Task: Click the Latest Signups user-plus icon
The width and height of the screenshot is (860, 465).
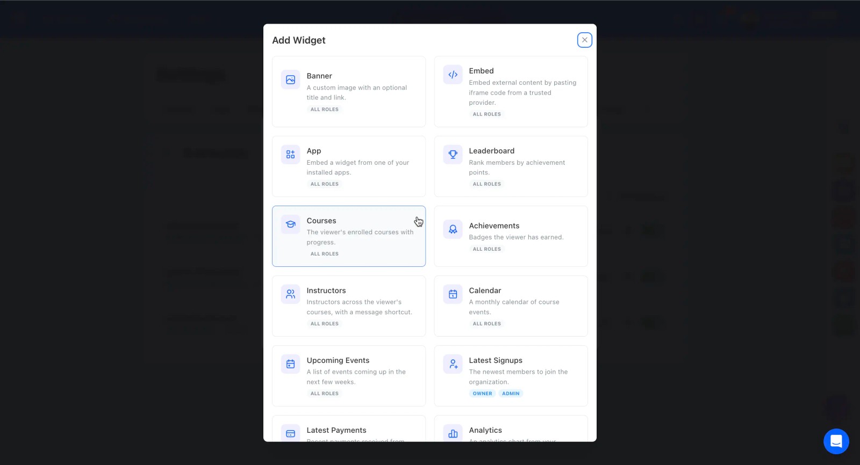Action: [x=453, y=364]
